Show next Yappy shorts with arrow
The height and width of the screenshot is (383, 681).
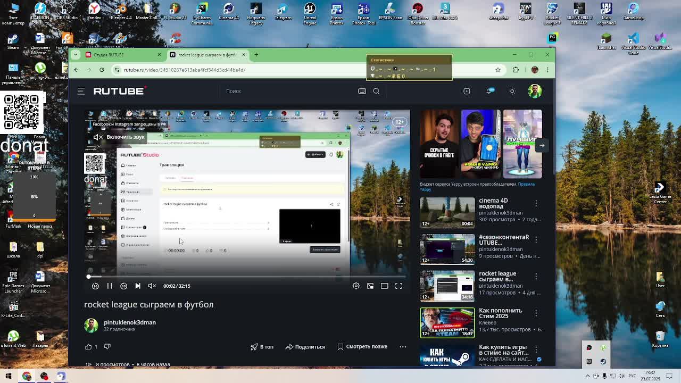pos(542,145)
